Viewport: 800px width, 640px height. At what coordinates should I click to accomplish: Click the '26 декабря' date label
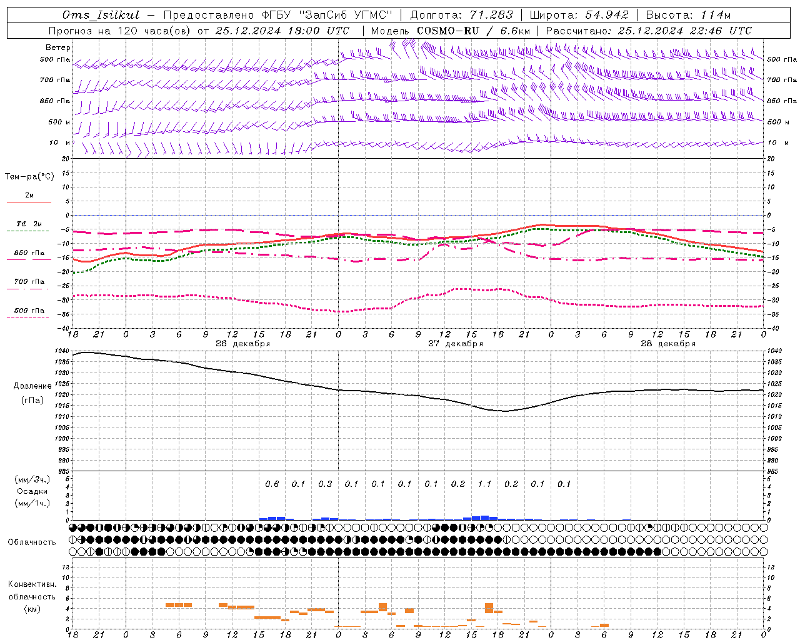point(243,344)
